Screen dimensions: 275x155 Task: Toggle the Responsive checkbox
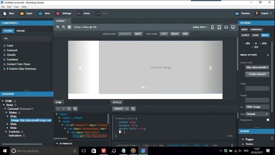point(268,120)
